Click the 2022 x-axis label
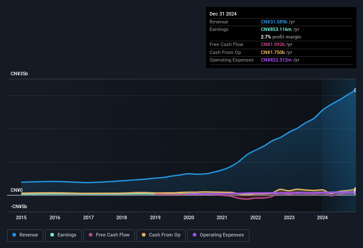 click(x=256, y=217)
